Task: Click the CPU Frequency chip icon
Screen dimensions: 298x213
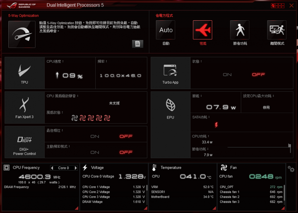Action: tap(7, 167)
